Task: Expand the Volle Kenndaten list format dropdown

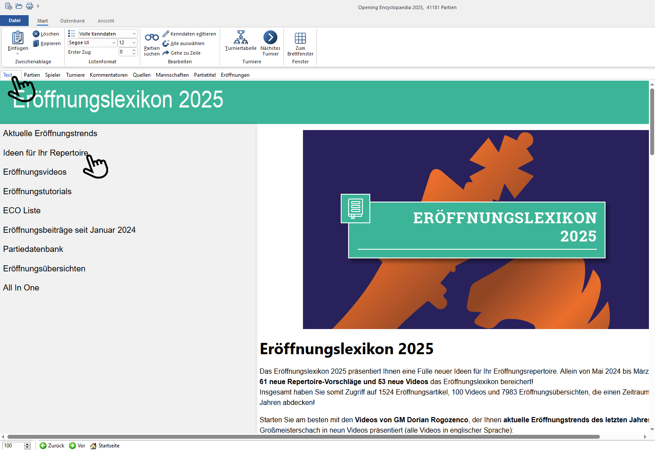Action: [134, 34]
